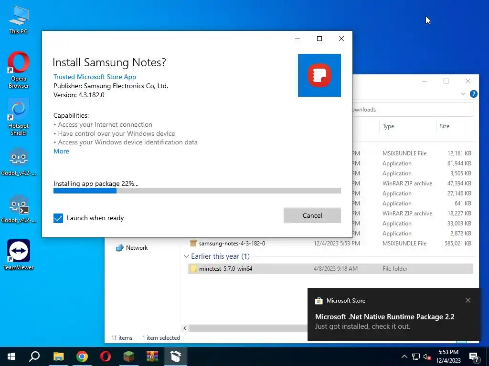Click the Samsung Notes app logo

click(x=319, y=75)
